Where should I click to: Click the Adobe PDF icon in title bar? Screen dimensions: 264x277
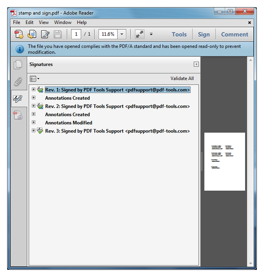[13, 13]
